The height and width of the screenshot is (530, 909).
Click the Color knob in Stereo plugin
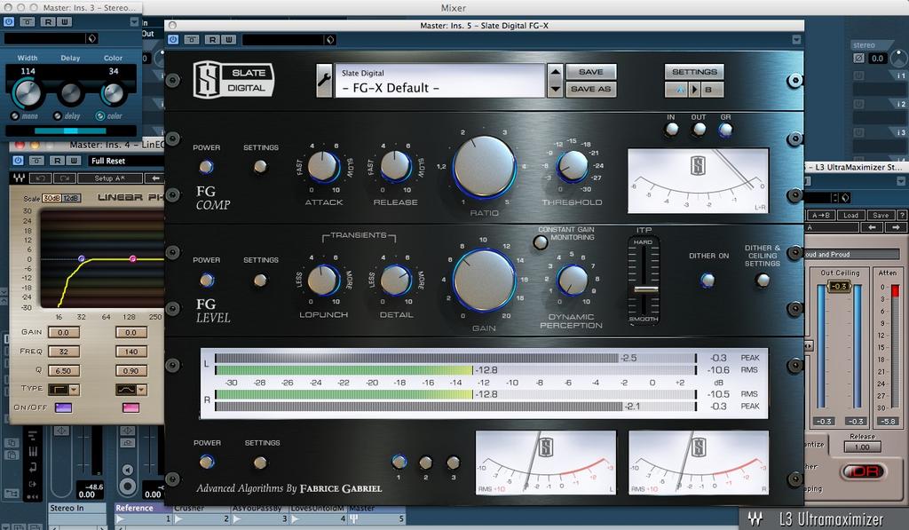113,93
